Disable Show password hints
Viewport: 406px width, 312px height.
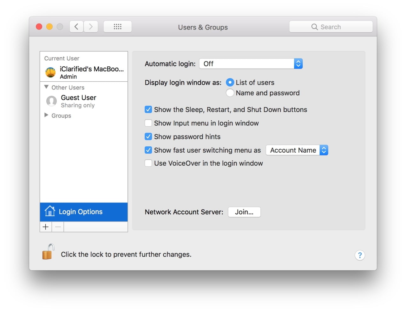point(148,136)
